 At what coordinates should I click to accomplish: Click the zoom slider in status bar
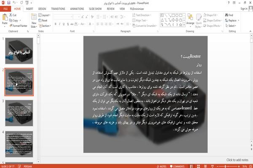point(228,166)
